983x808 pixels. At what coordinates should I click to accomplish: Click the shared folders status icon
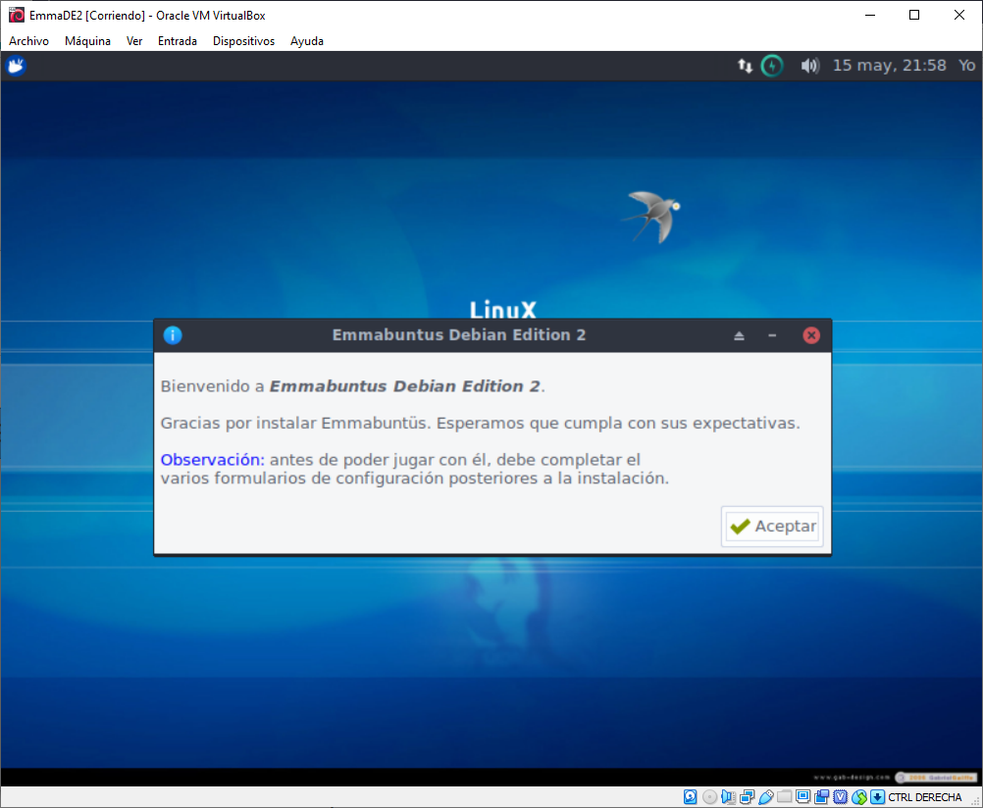(x=785, y=797)
